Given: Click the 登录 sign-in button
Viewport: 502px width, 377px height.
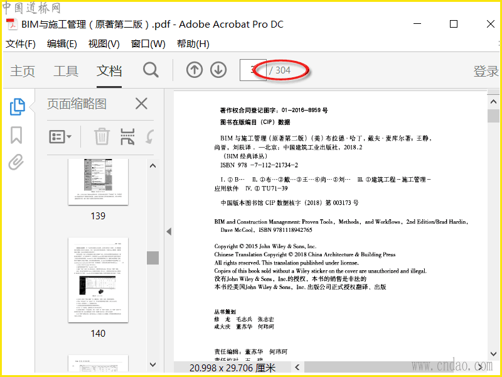Looking at the screenshot, I should 486,71.
